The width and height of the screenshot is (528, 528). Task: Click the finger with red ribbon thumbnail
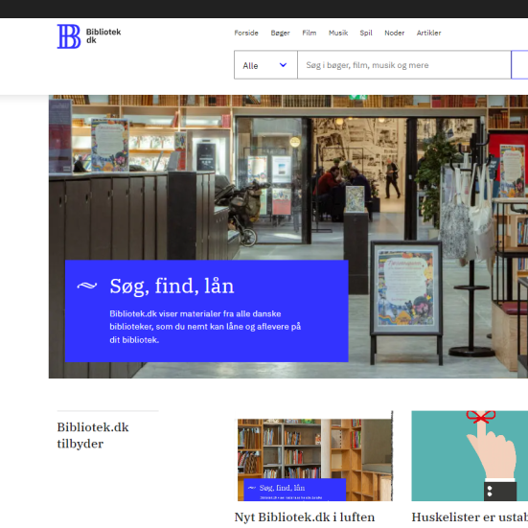pos(470,456)
